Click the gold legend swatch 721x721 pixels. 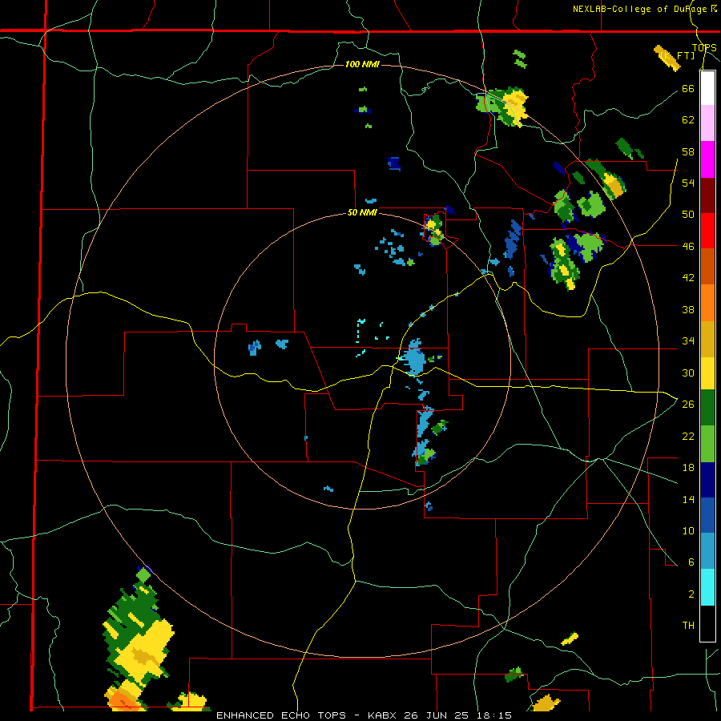(x=707, y=339)
